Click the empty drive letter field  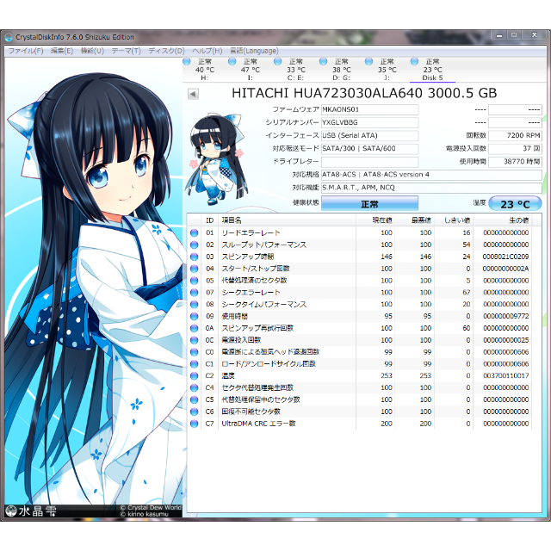coord(369,162)
